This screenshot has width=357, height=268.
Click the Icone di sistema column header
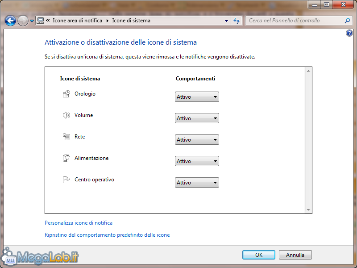click(80, 79)
